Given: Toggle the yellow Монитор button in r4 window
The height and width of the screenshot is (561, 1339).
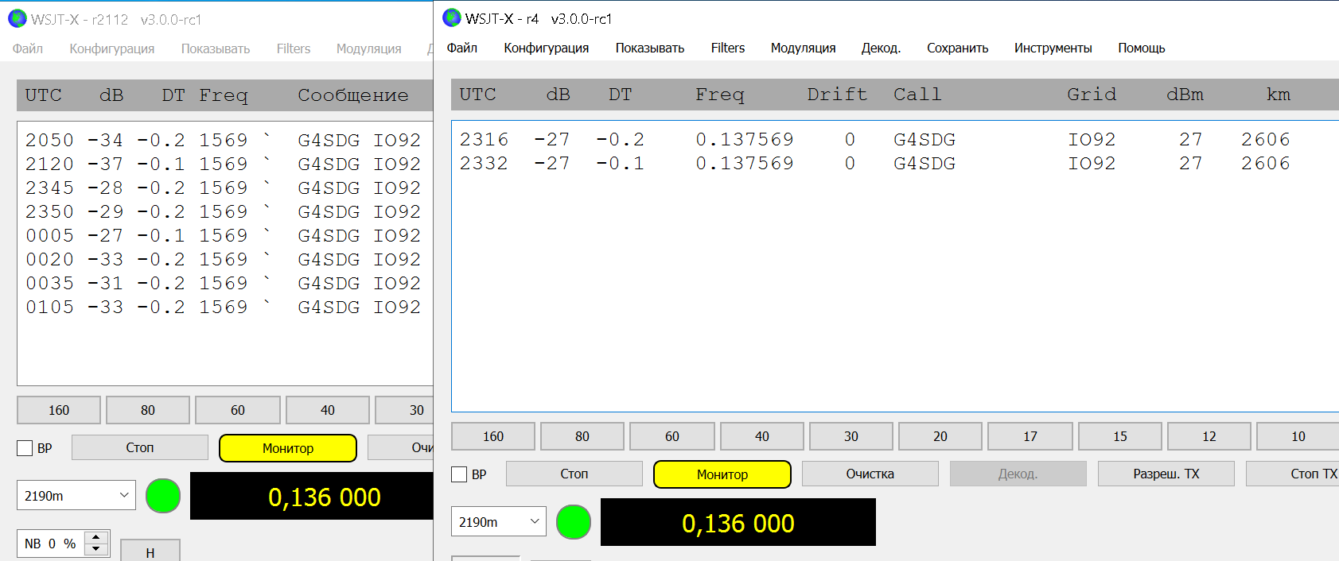Looking at the screenshot, I should 722,474.
